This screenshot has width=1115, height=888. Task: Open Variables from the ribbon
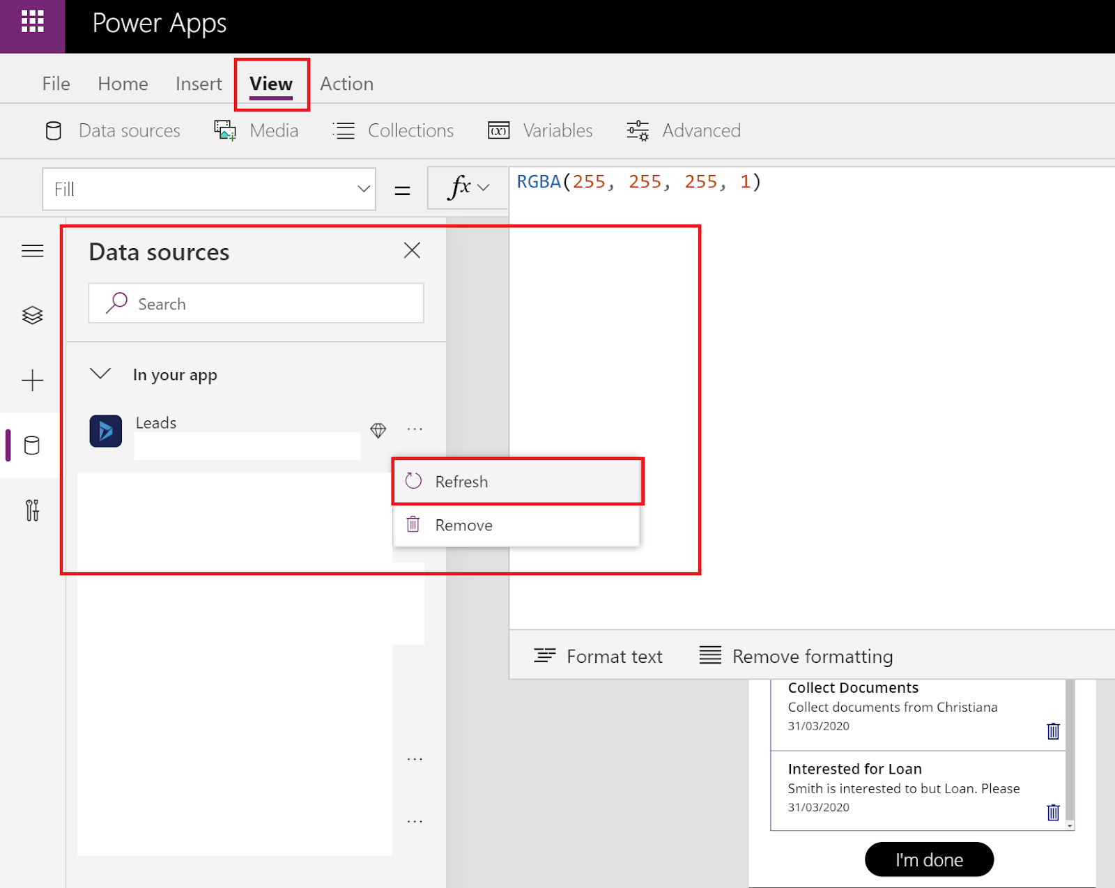point(540,130)
